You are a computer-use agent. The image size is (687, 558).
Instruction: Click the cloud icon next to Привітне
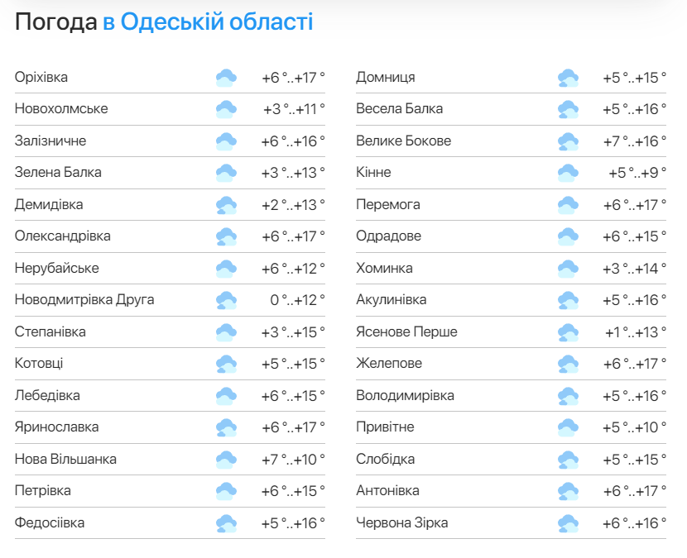[x=568, y=427]
